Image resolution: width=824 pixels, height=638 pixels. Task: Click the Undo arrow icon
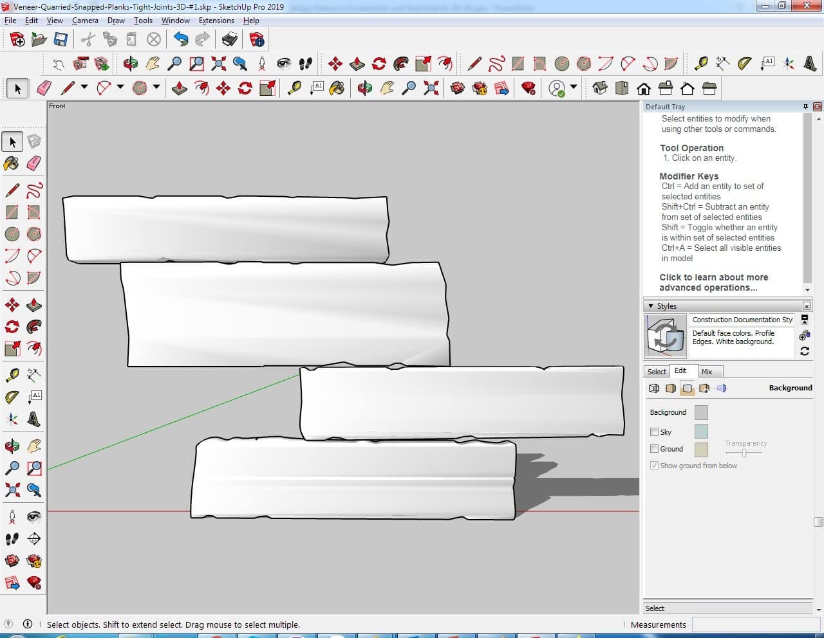(x=181, y=40)
